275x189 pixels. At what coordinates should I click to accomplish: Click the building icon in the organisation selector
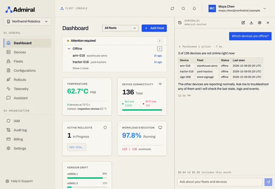pos(8,21)
